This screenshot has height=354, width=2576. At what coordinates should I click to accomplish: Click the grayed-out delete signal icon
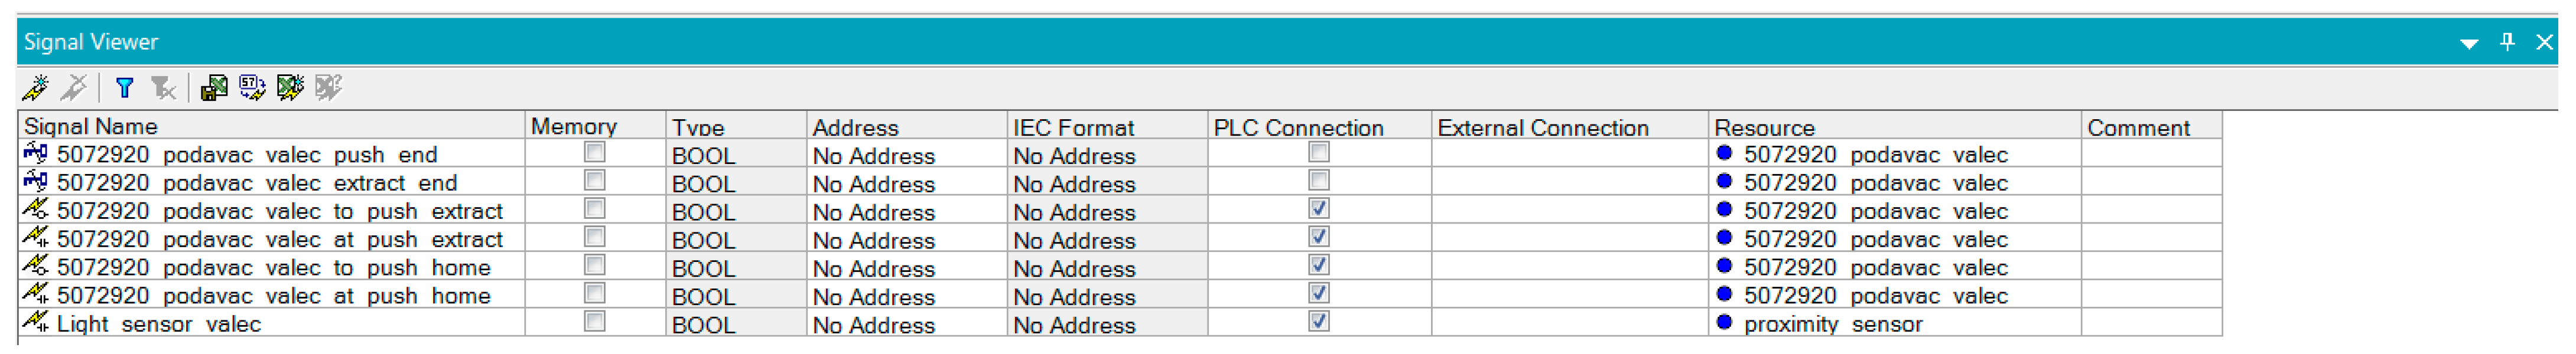pyautogui.click(x=74, y=88)
